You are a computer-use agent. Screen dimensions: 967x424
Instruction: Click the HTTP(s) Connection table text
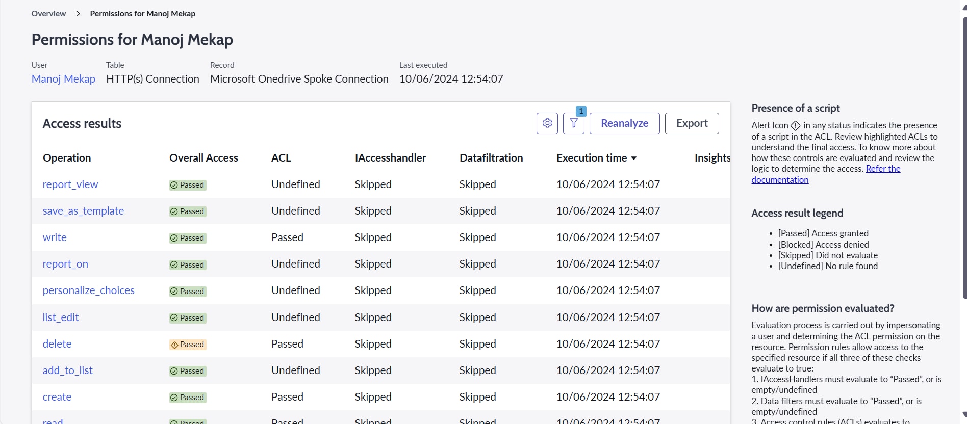point(152,79)
